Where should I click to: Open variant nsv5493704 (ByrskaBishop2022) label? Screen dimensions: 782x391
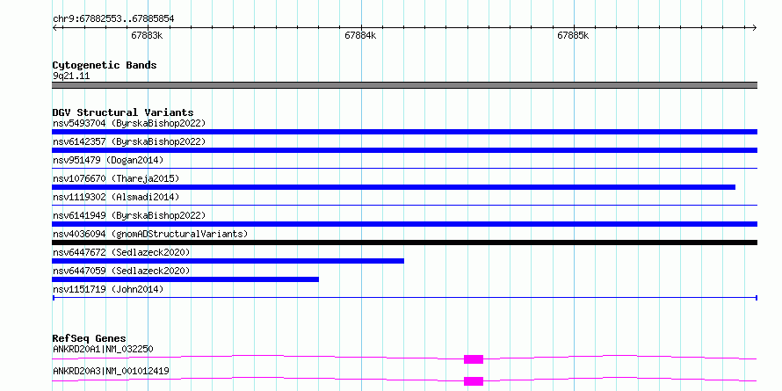pos(129,123)
